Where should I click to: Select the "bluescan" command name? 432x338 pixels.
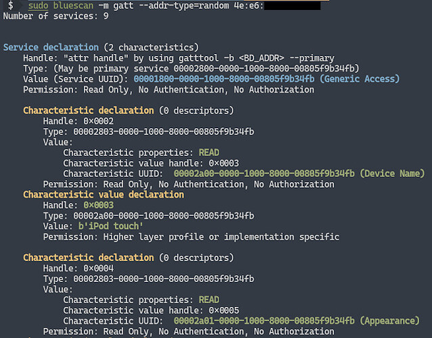pos(73,5)
